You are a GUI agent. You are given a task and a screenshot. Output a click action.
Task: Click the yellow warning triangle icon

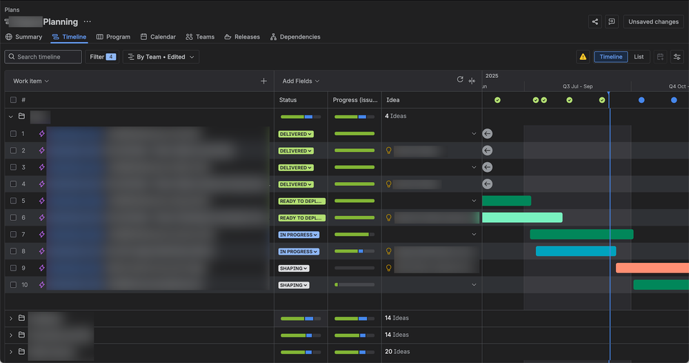pyautogui.click(x=583, y=57)
